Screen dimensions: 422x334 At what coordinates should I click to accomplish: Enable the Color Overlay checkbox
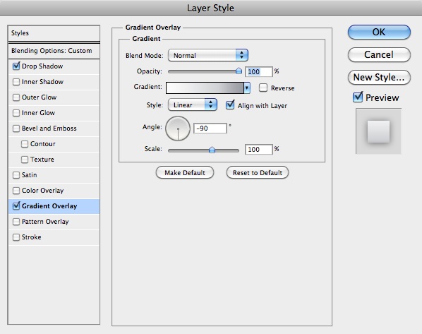click(16, 191)
